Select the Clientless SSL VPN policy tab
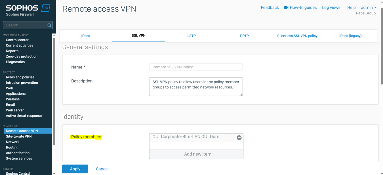 [297, 36]
